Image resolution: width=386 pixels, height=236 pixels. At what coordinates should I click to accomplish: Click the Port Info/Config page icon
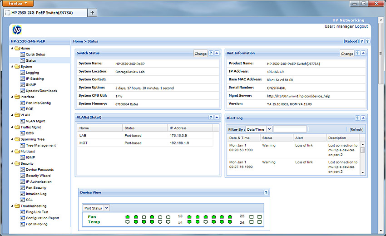click(x=22, y=103)
